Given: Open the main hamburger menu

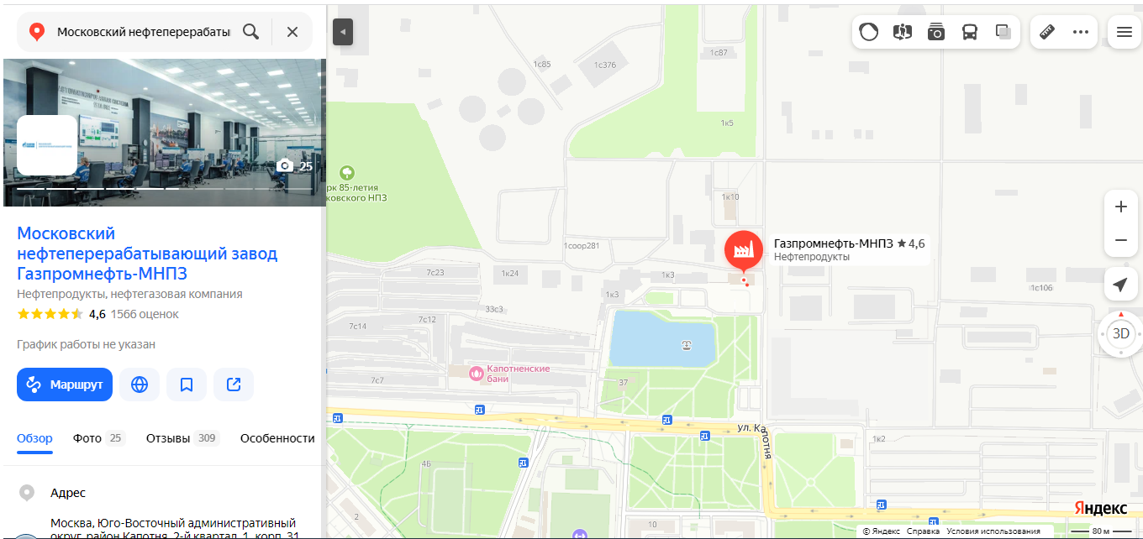Looking at the screenshot, I should point(1125,32).
